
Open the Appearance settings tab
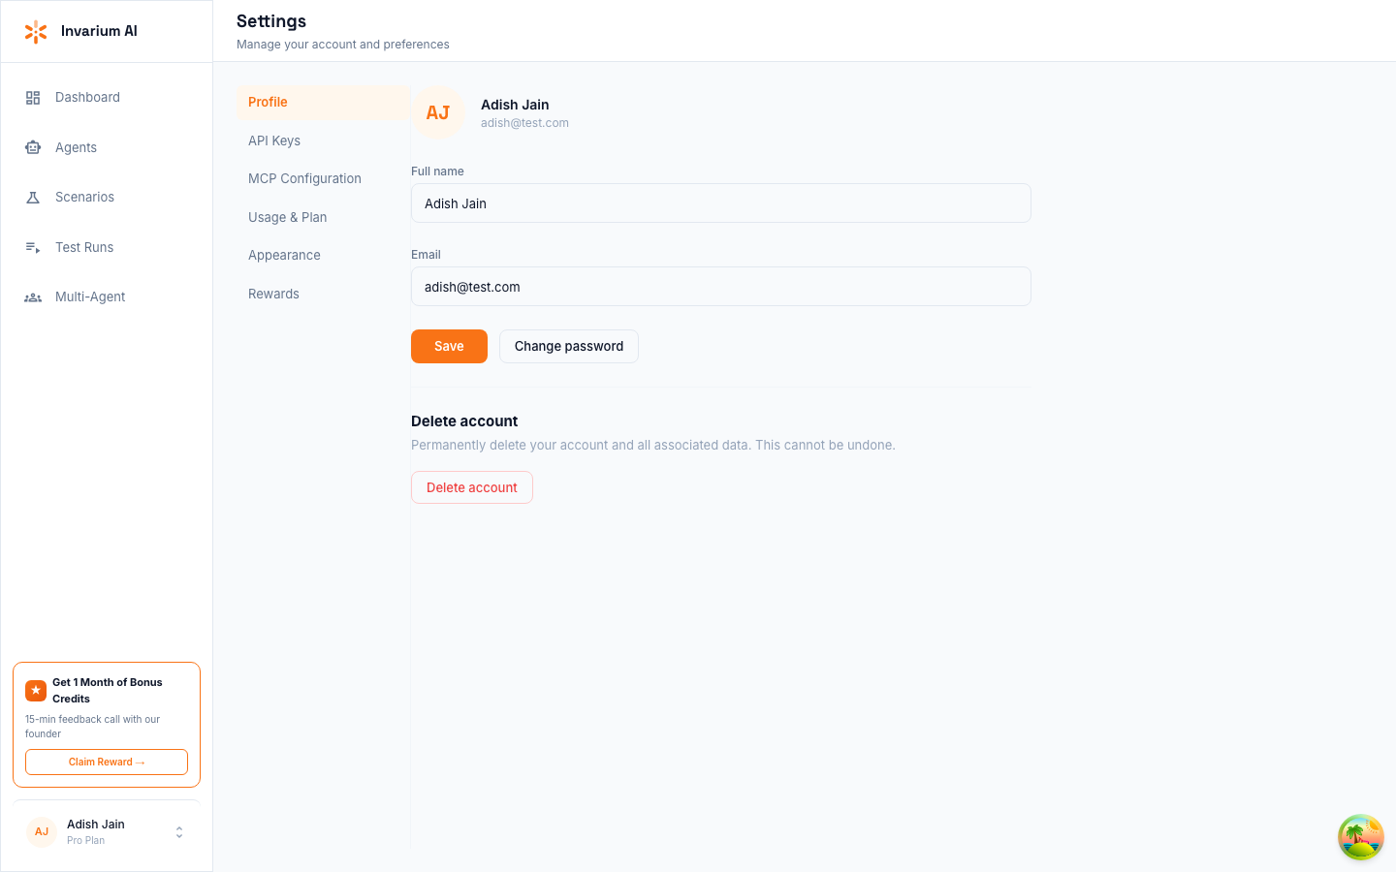click(284, 255)
